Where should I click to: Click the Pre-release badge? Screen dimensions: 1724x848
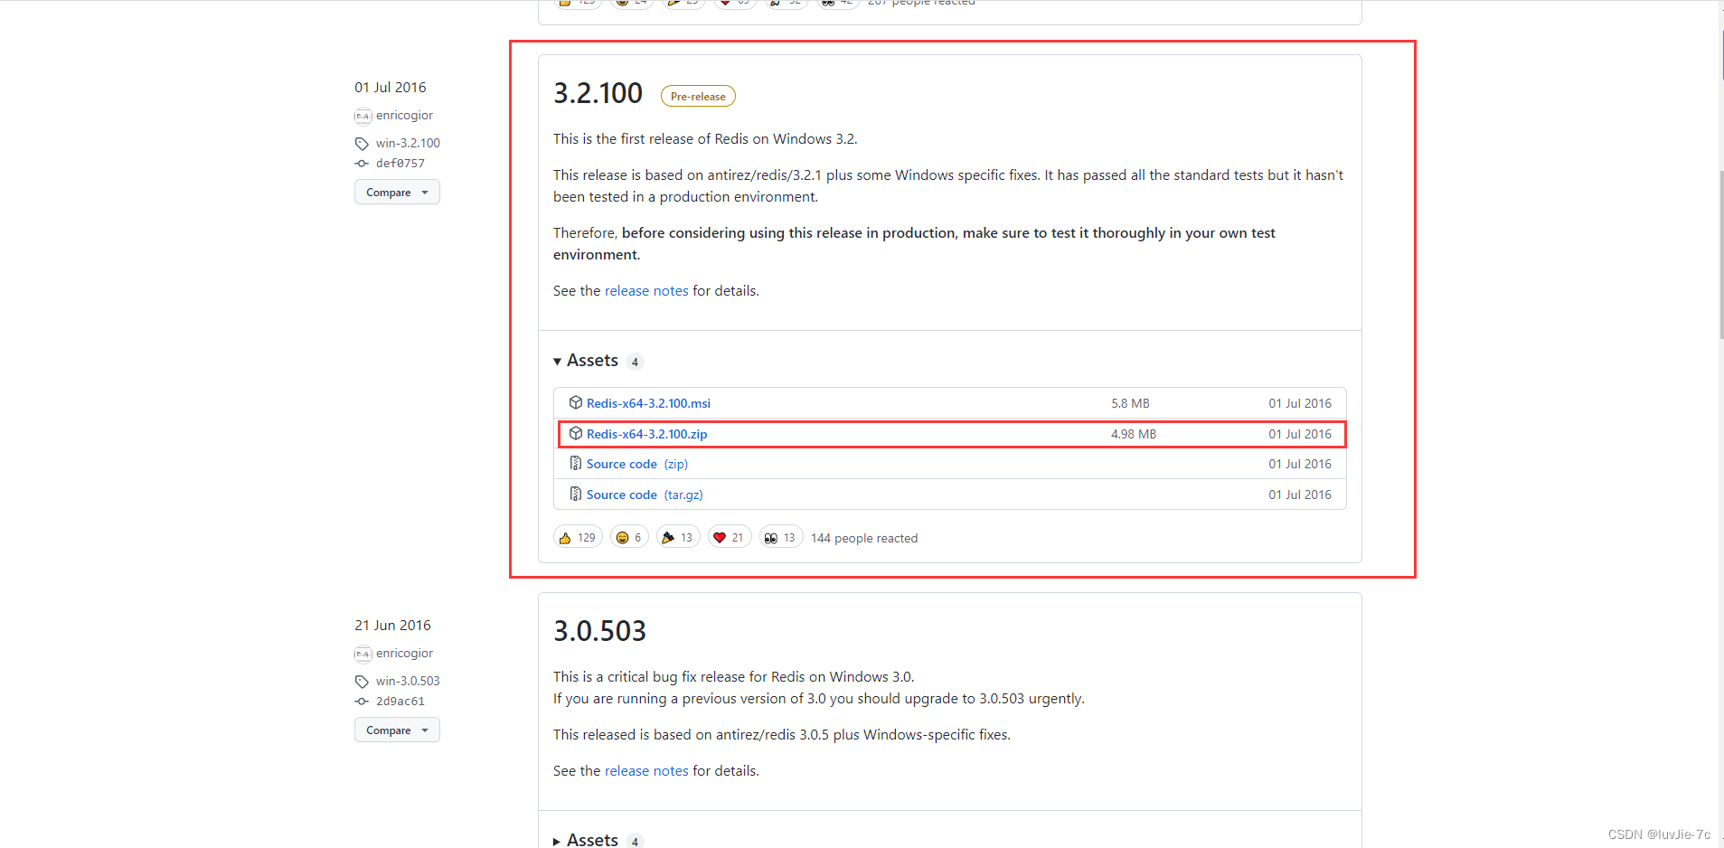698,97
